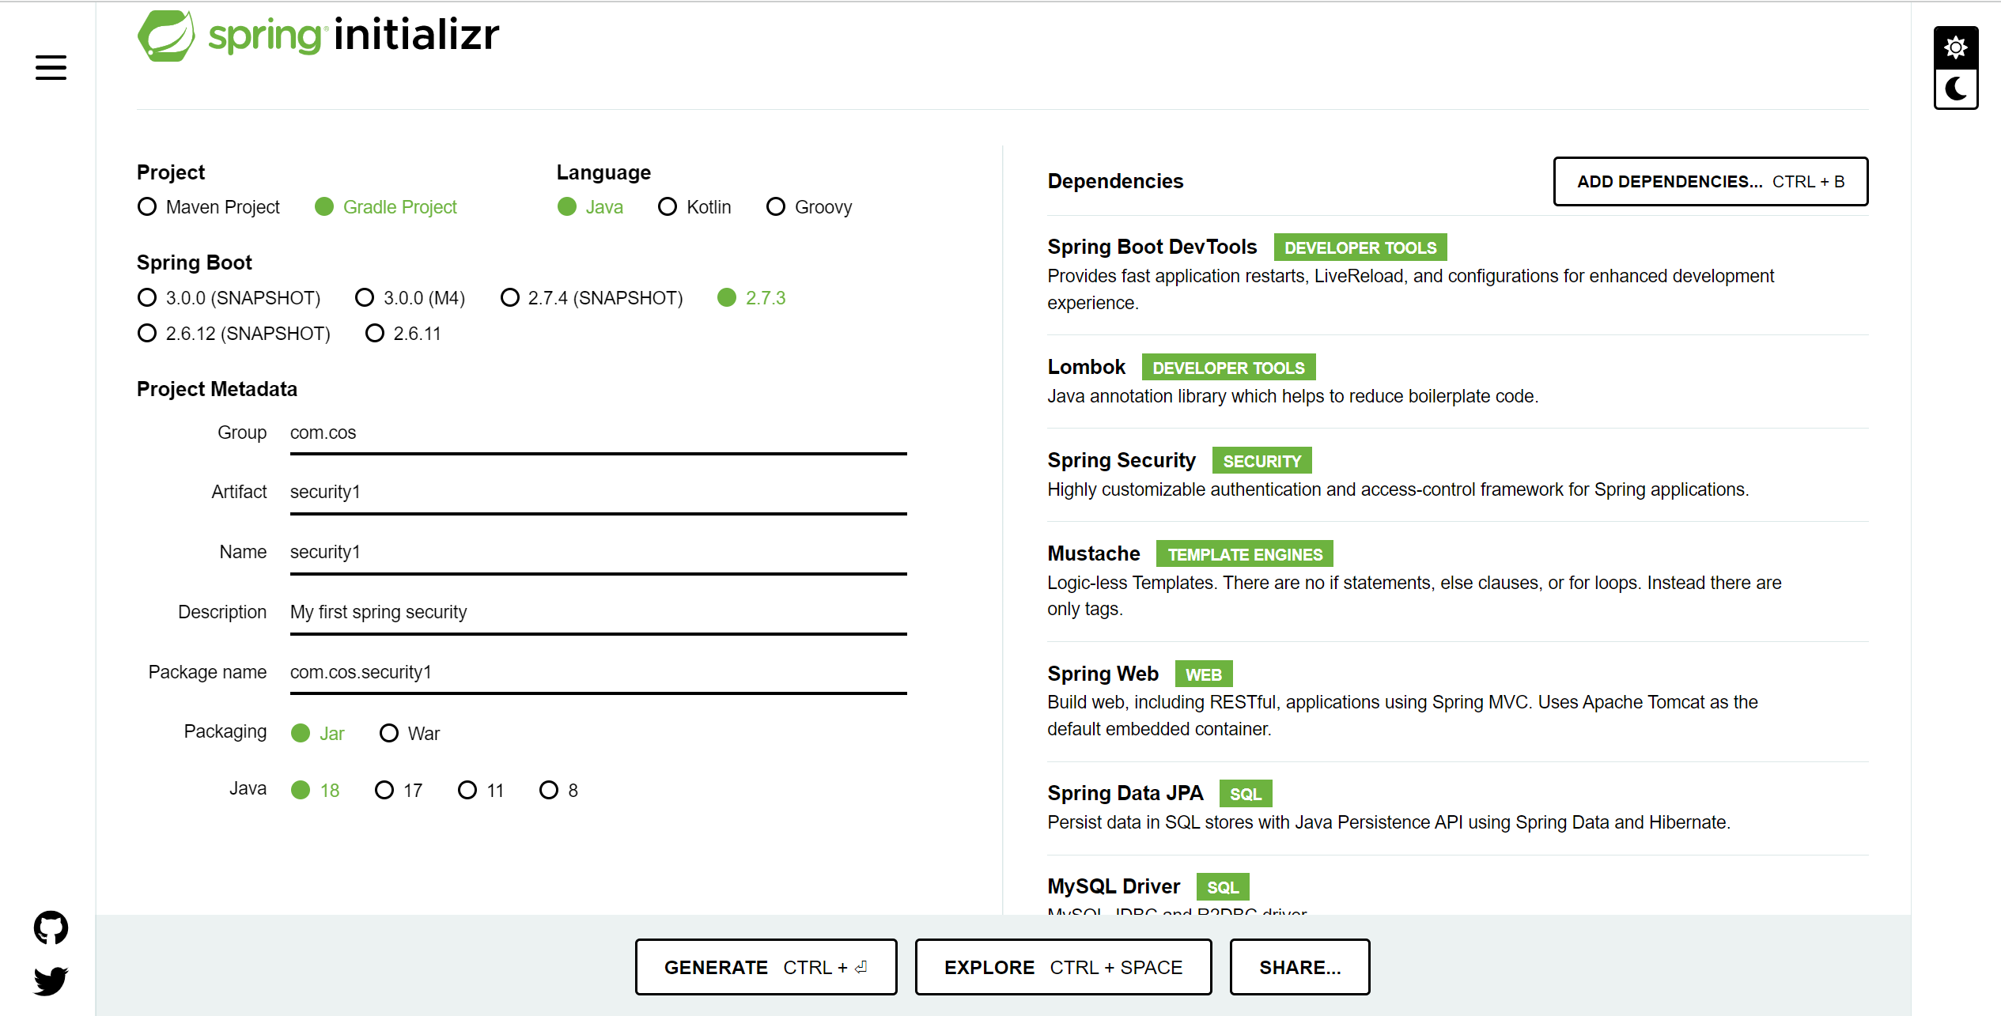This screenshot has height=1016, width=2001.
Task: Click DEVELOPER TOOLS tag beside DevTools
Action: (x=1360, y=247)
